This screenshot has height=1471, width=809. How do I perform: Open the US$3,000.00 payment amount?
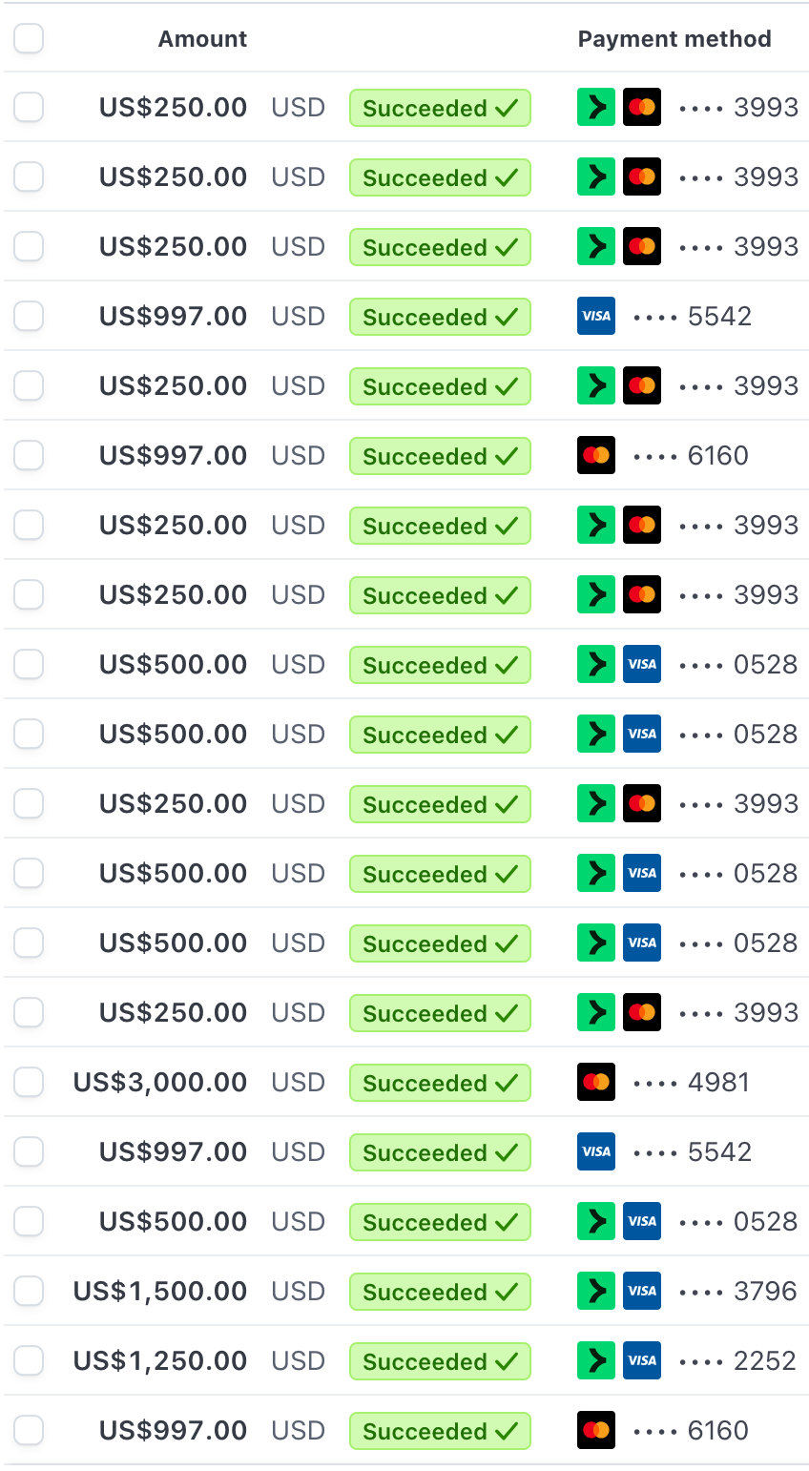160,1082
